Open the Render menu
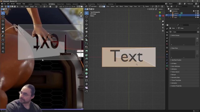 pyautogui.click(x=13, y=4)
